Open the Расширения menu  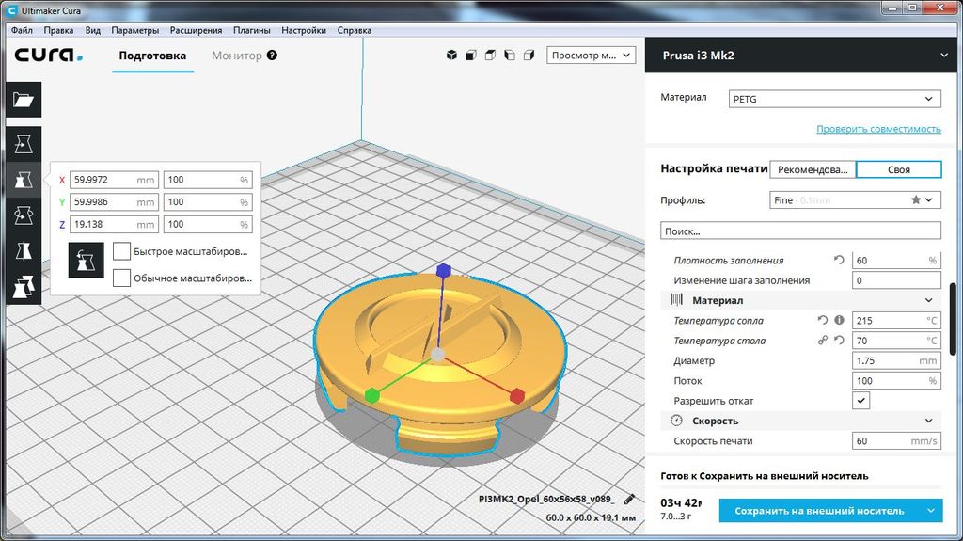[196, 30]
